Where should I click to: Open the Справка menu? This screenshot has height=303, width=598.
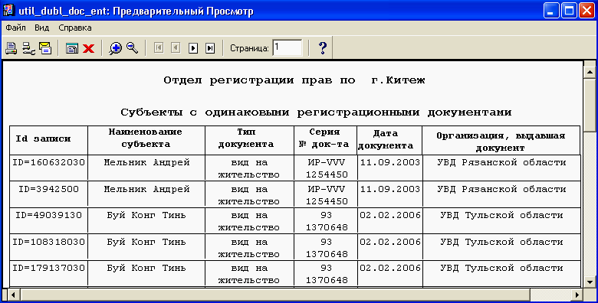click(x=75, y=28)
